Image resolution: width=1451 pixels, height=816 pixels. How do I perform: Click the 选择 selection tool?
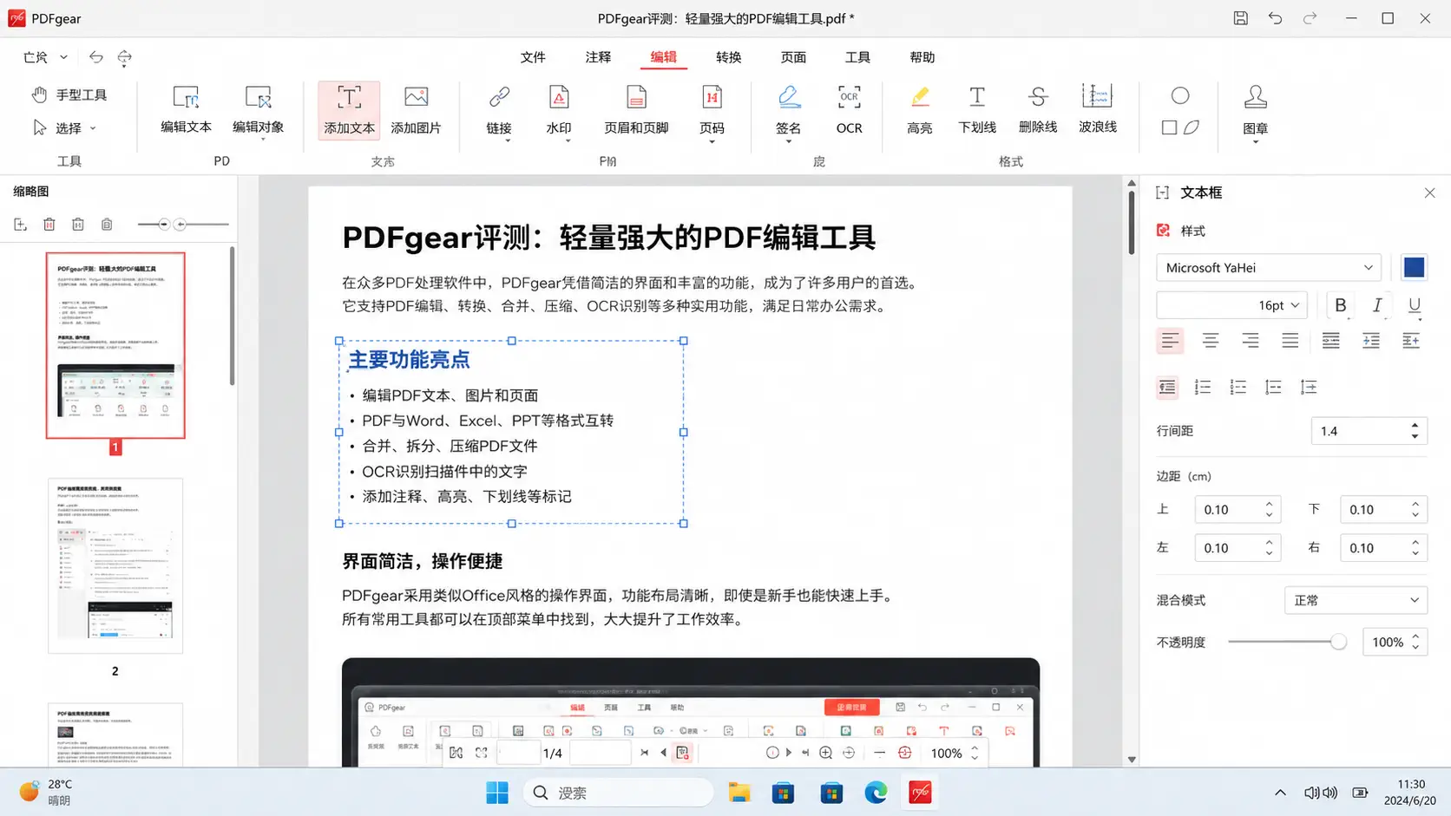coord(58,127)
